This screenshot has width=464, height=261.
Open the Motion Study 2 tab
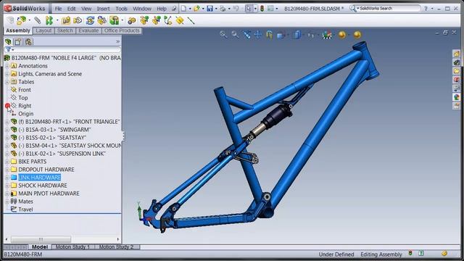116,246
